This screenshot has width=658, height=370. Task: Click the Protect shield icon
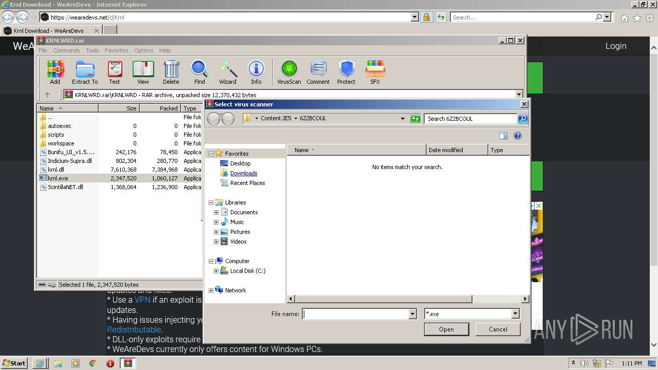346,72
